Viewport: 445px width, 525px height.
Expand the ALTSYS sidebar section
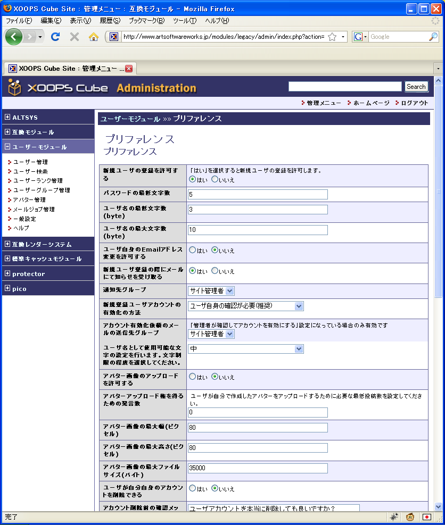7,117
